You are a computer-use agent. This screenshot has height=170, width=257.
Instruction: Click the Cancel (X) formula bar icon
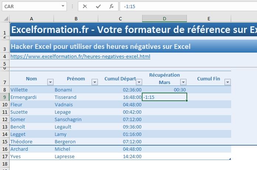[85, 7]
